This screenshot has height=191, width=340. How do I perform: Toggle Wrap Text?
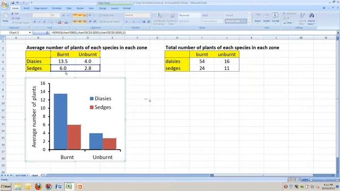tap(106, 15)
